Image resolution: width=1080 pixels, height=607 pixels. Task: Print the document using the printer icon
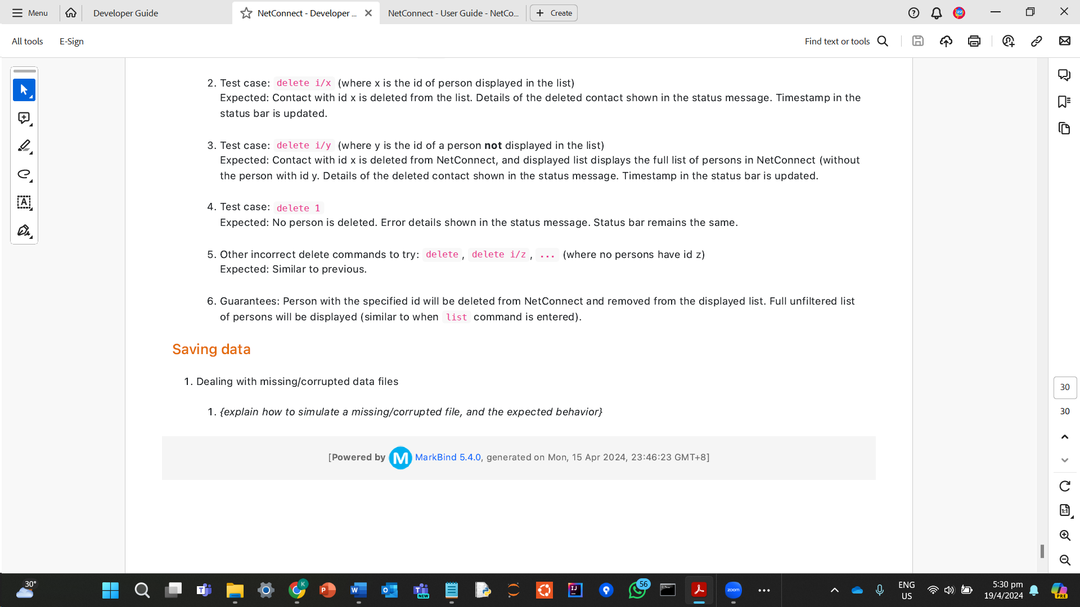[x=974, y=41]
